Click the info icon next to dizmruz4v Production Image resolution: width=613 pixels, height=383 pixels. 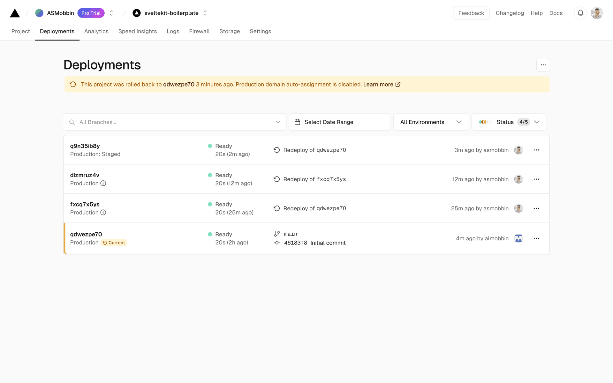[103, 183]
